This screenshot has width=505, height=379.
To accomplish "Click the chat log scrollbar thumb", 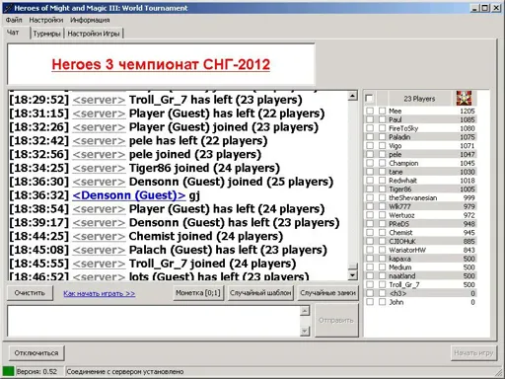I will click(x=352, y=266).
